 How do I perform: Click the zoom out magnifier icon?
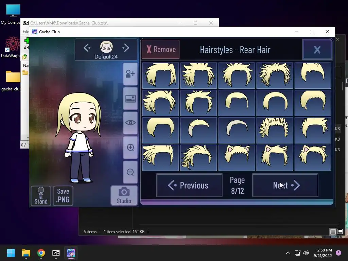pyautogui.click(x=130, y=172)
